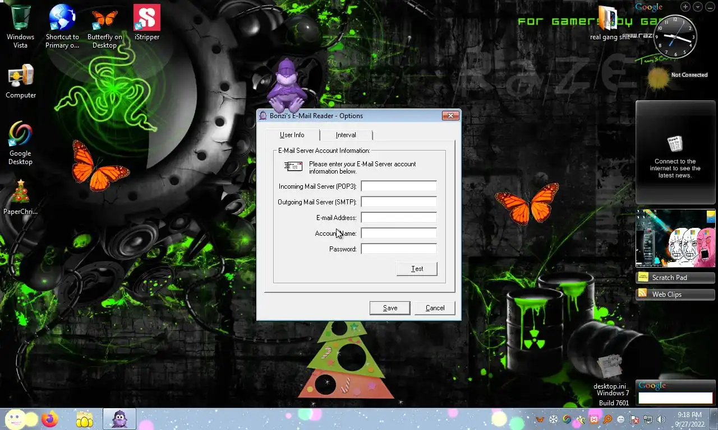Open the sidebar dropdown arrow menu
The width and height of the screenshot is (718, 430).
point(697,7)
